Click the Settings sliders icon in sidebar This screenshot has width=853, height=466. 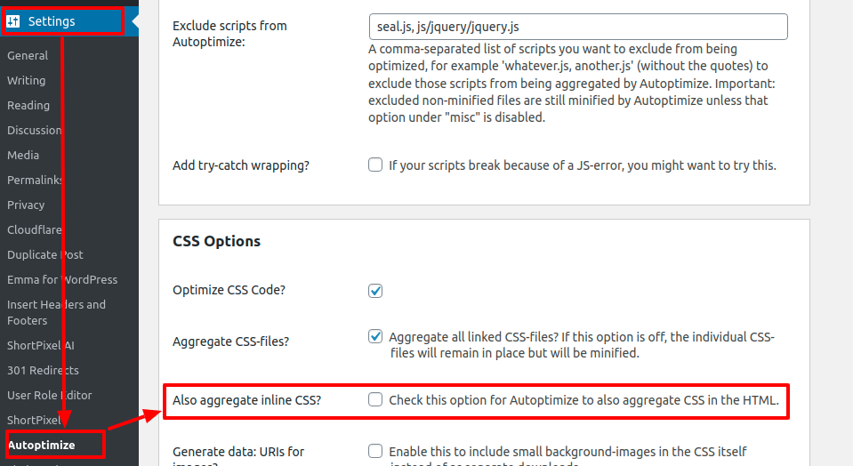[x=13, y=21]
